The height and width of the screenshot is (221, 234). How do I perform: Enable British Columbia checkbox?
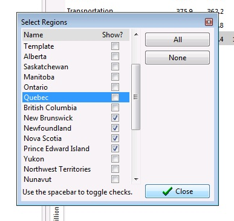tap(115, 108)
